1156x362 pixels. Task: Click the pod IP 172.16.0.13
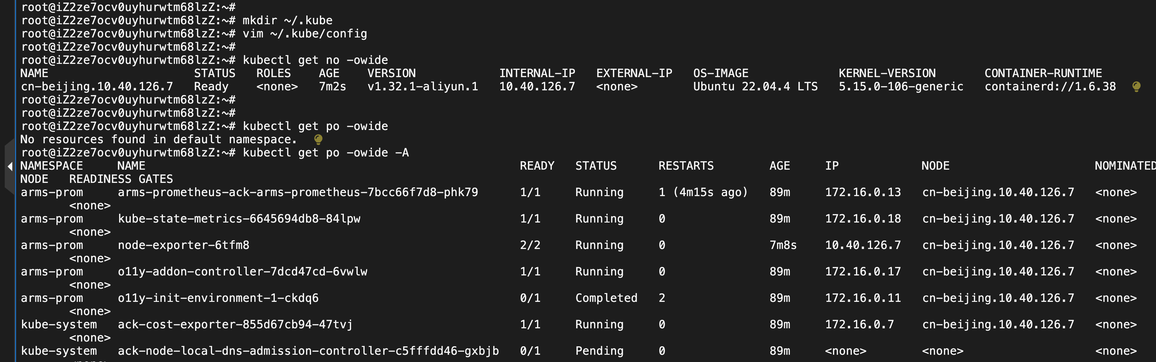[x=863, y=192]
